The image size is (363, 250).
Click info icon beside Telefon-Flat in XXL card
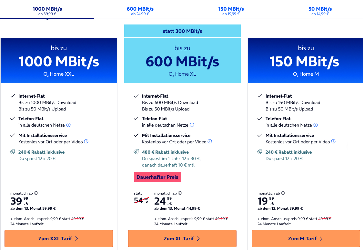coord(68,125)
